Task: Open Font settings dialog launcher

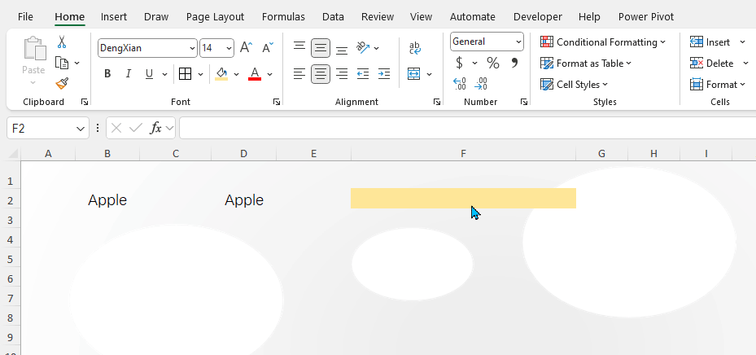Action: [x=277, y=102]
